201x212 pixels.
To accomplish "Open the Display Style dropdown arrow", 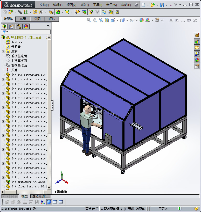I will (x=127, y=20).
